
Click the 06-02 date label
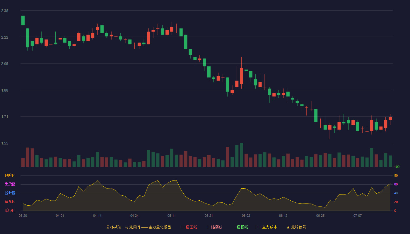pyautogui.click(x=246, y=216)
